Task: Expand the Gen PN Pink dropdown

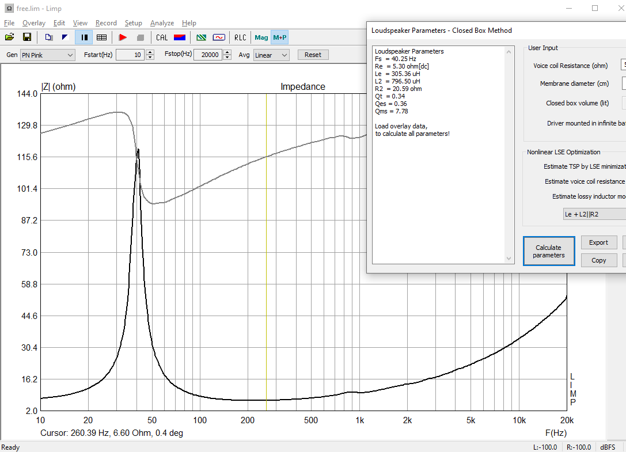Action: [x=47, y=55]
